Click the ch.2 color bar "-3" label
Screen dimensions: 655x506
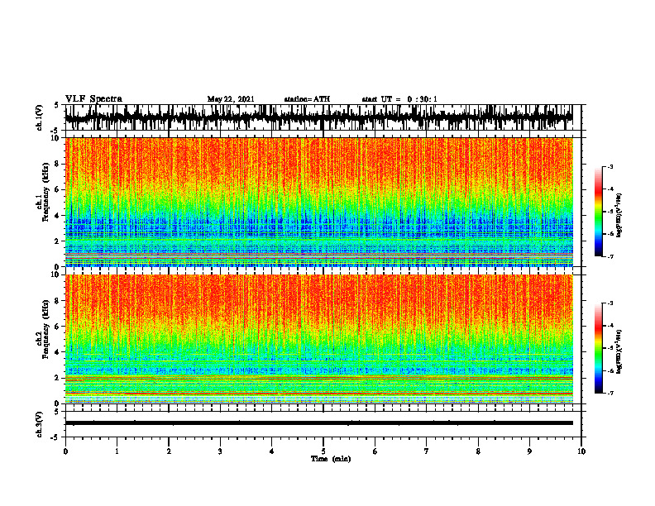610,303
